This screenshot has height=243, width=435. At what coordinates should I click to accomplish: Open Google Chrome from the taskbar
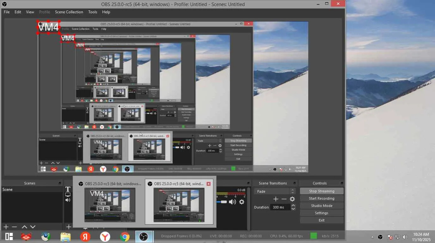[125, 237]
